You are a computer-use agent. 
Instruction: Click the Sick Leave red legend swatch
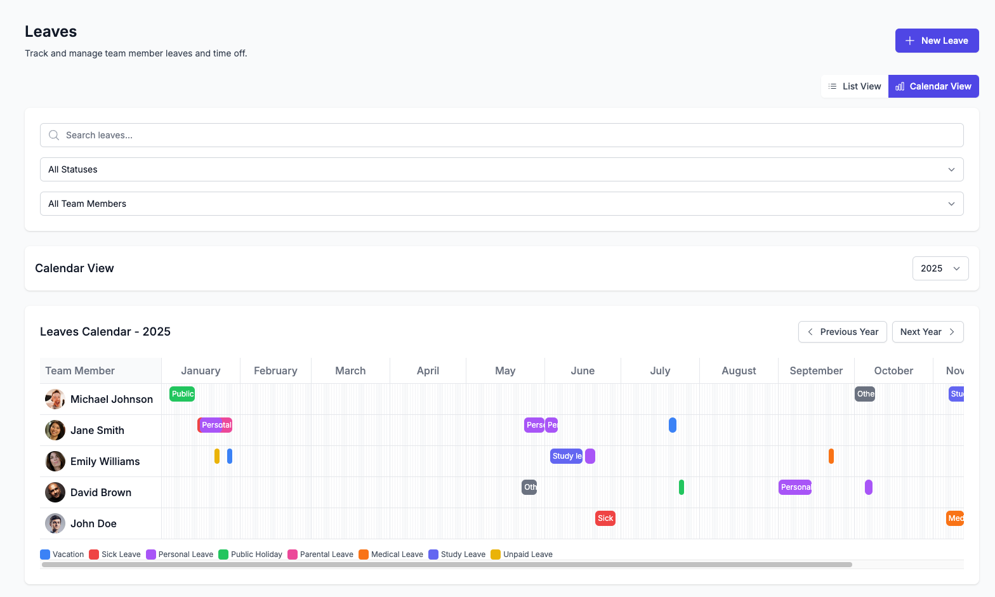[x=94, y=554]
